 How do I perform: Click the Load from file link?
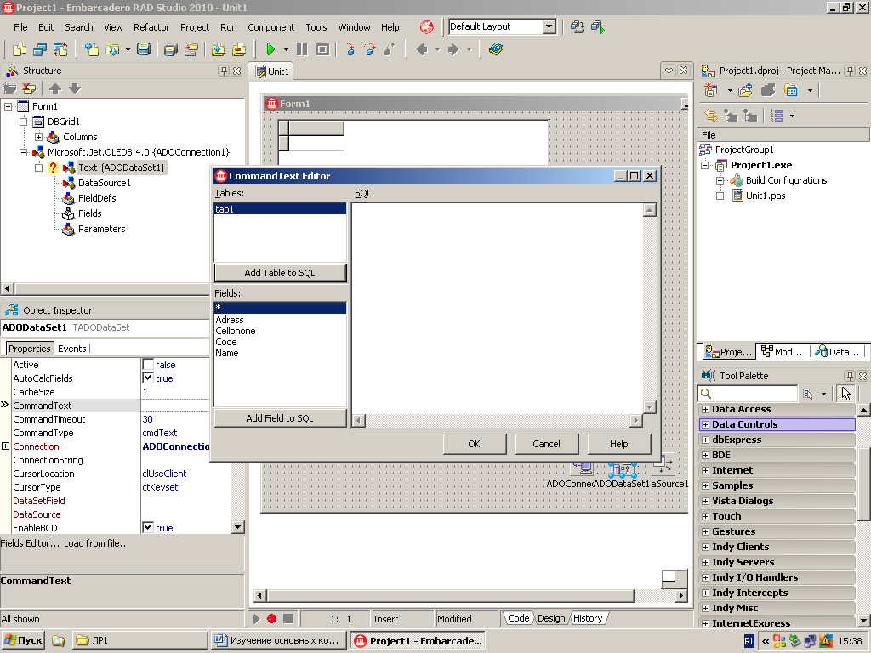[96, 543]
